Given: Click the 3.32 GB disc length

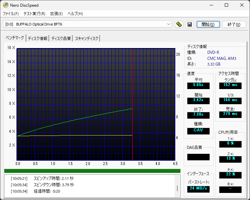Looking at the screenshot, I should [214, 64].
